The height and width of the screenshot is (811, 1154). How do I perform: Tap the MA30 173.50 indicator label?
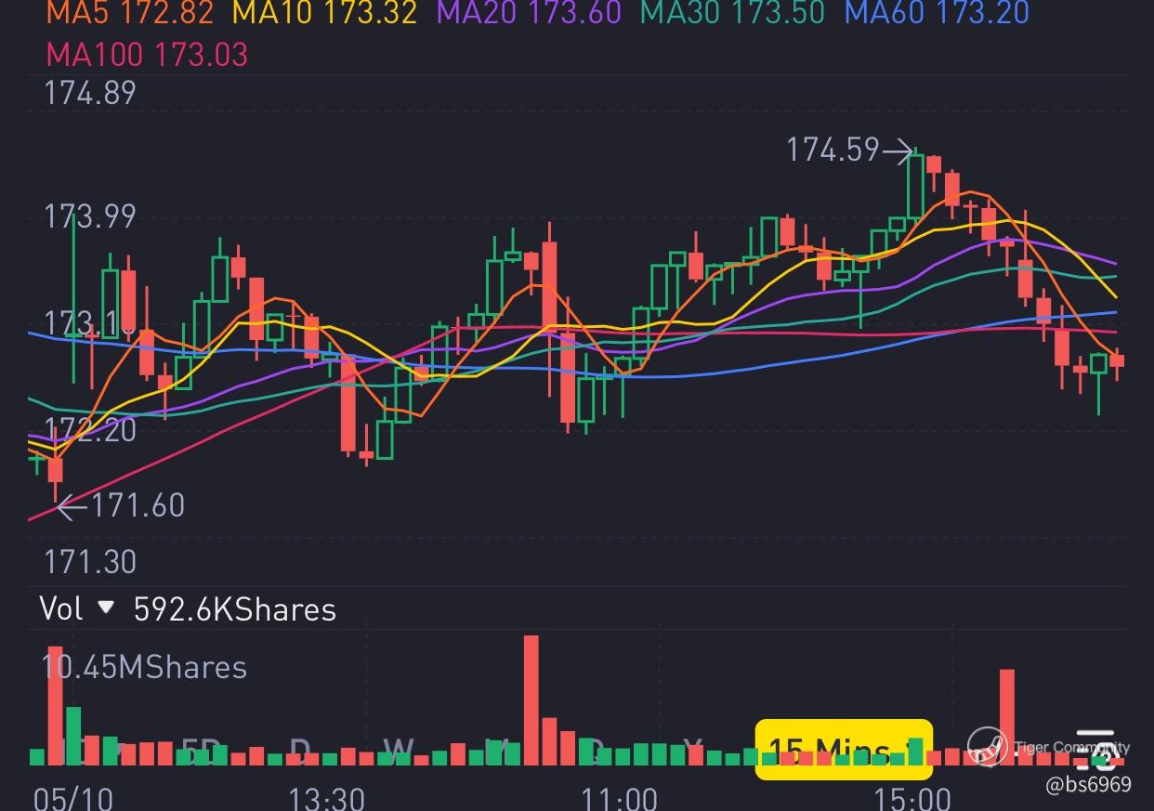(733, 13)
